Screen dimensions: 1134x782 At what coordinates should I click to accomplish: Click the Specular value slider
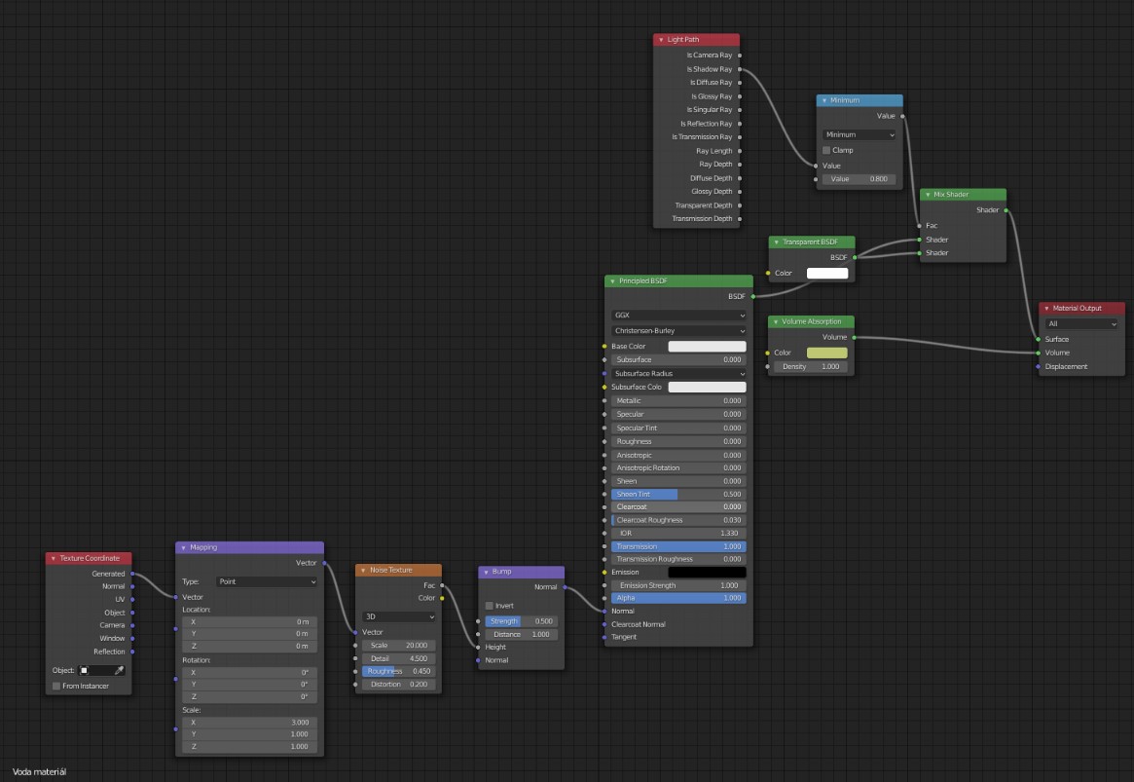pos(678,415)
